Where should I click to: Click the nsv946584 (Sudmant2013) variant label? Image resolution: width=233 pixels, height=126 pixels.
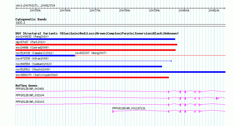34,64
